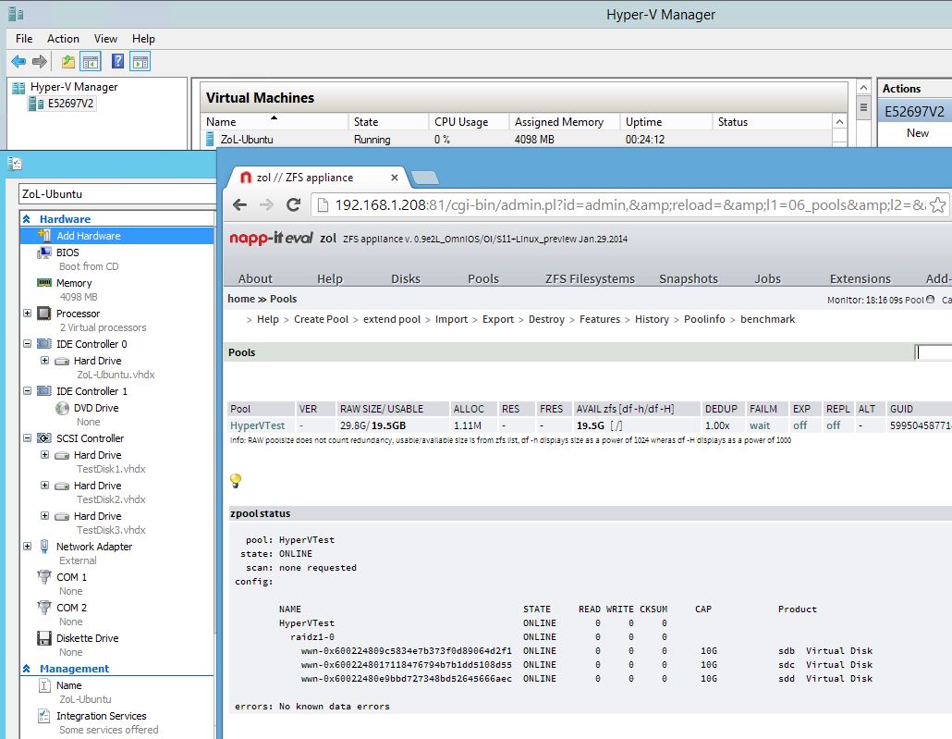Click the DVD Drive disc icon

tap(62, 408)
